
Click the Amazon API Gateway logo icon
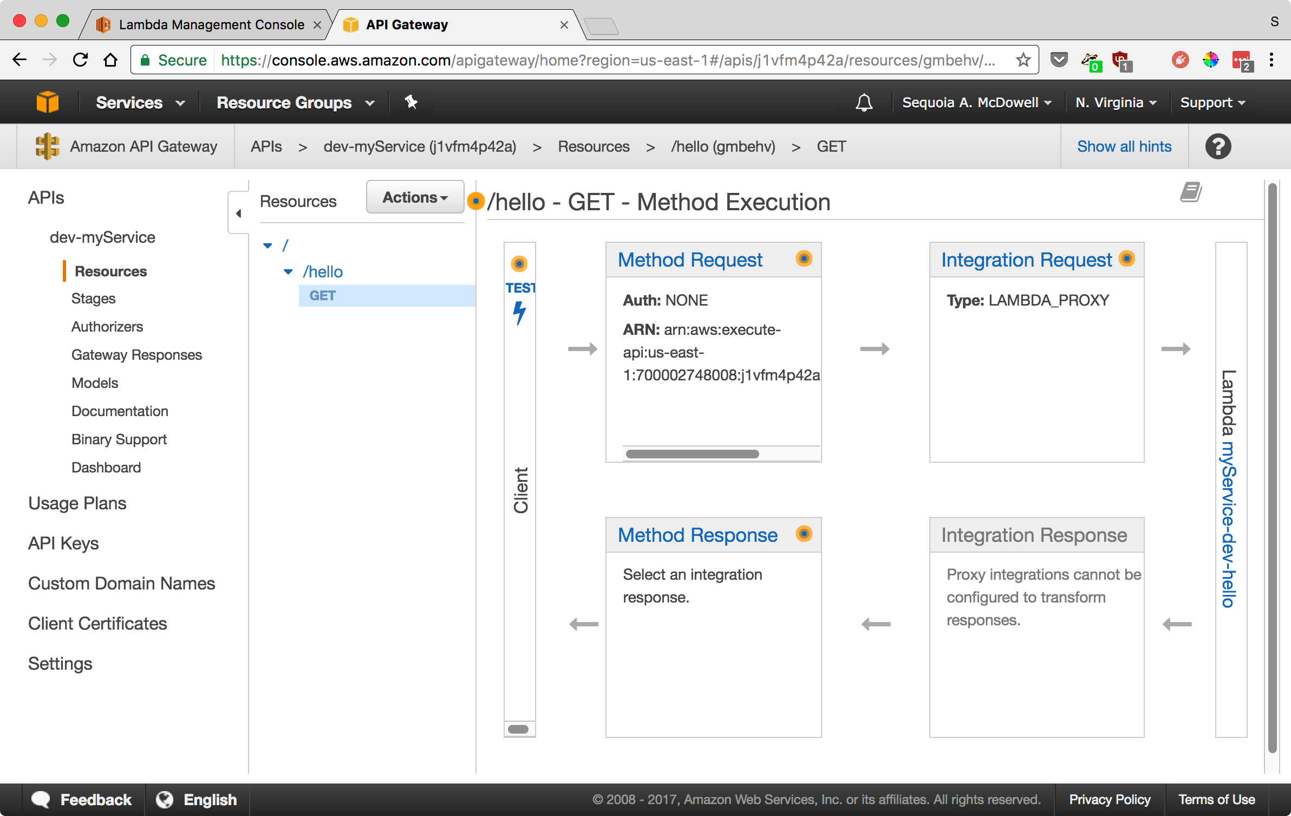(47, 146)
